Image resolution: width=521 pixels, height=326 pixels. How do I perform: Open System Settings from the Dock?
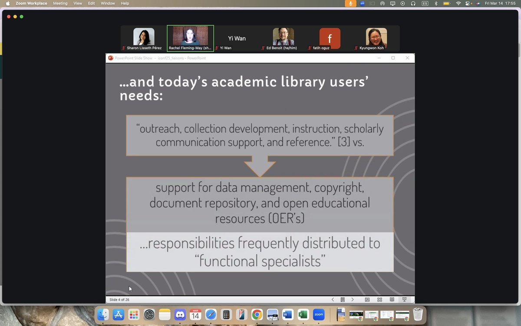149,314
